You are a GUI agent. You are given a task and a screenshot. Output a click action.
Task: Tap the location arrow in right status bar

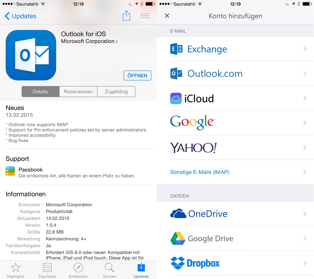point(293,4)
